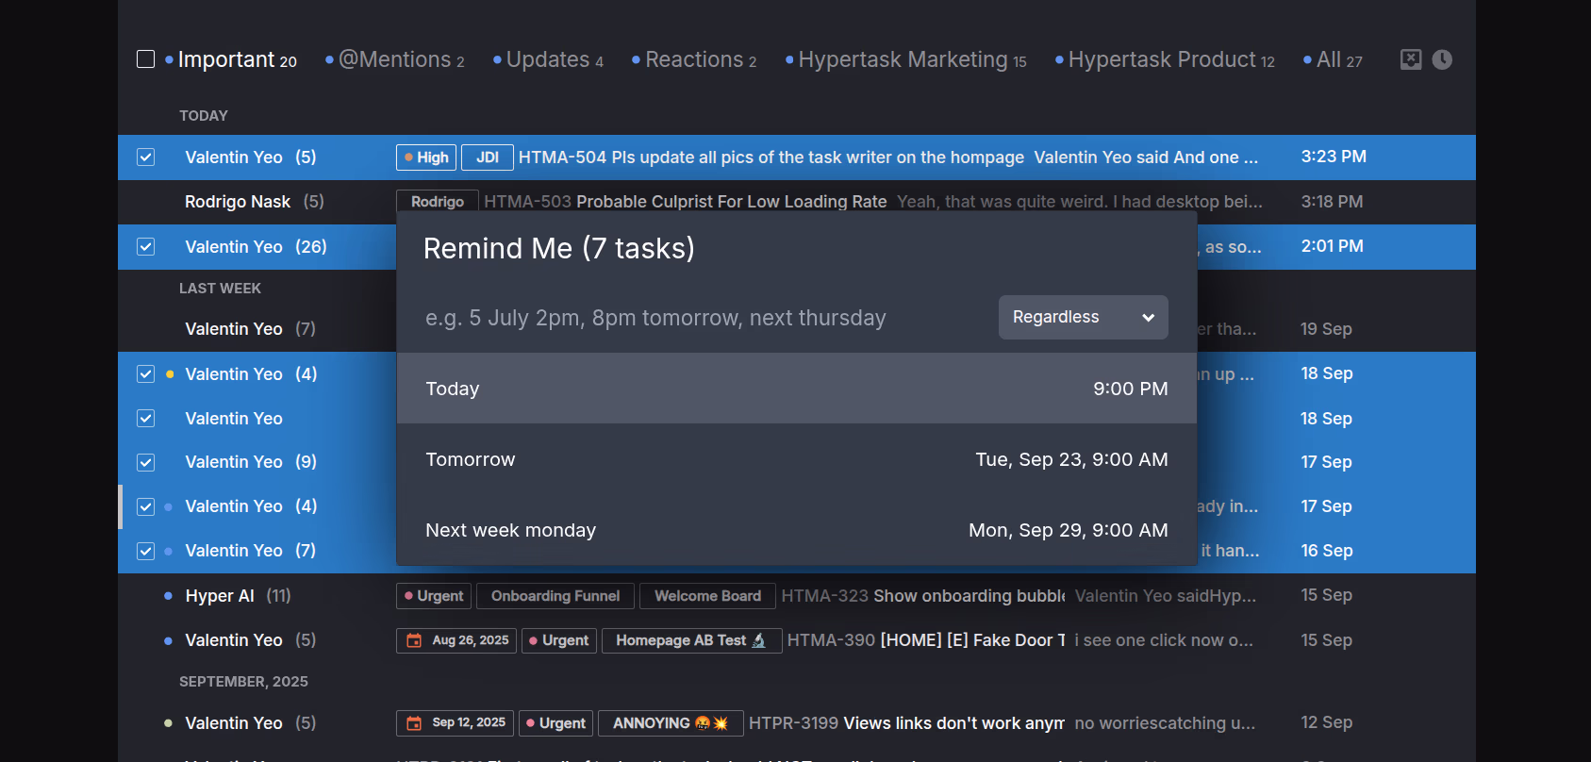1591x762 pixels.
Task: Click the High priority tag
Action: [426, 157]
